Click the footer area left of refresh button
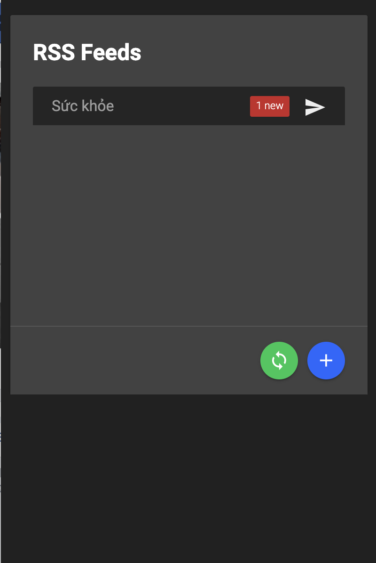376x563 pixels. [132, 361]
